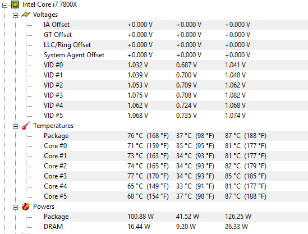Select the VID #0 voltage row

[175, 65]
